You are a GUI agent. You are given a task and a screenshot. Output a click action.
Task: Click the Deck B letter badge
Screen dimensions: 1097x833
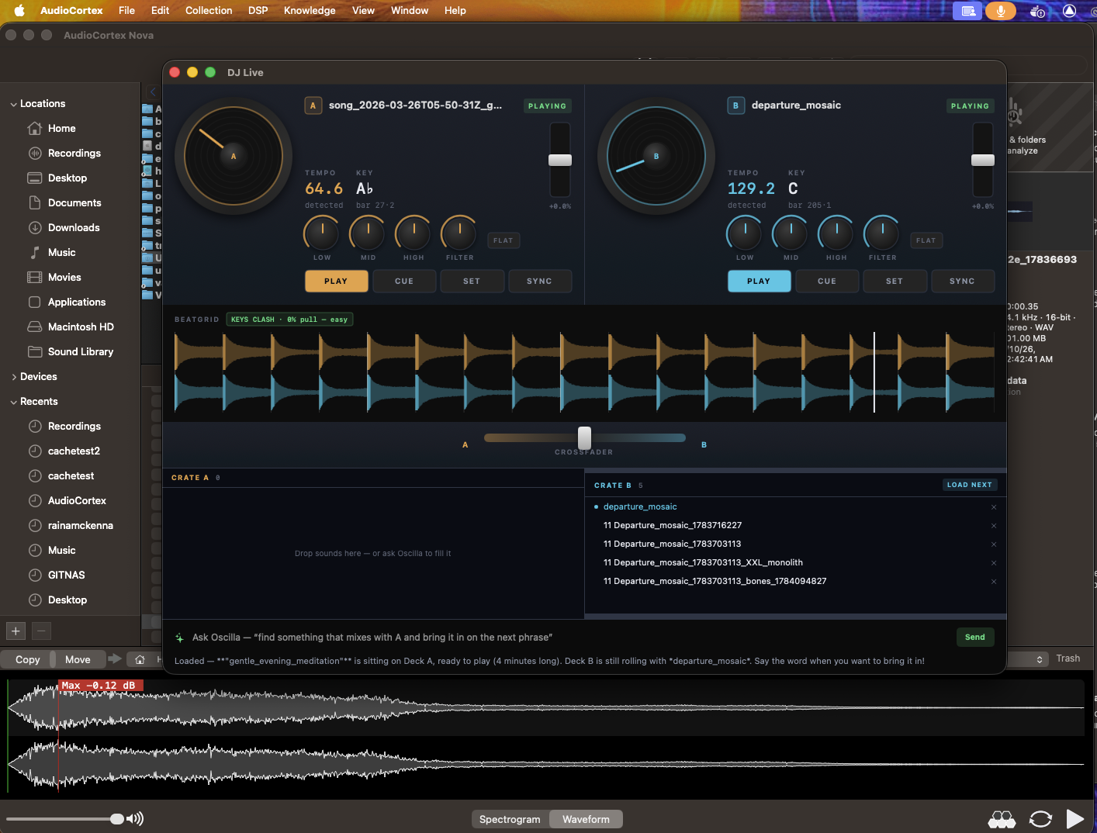coord(735,105)
